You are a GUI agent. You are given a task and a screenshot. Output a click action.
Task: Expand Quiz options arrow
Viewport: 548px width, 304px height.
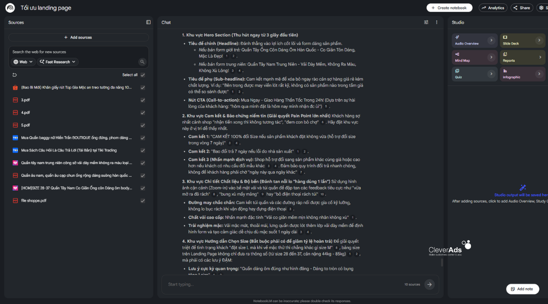(491, 74)
